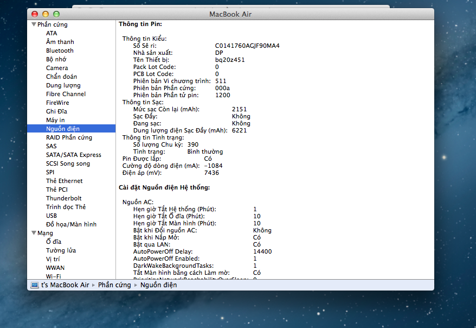Select Camera in hardware list
This screenshot has width=476, height=328.
[x=57, y=68]
